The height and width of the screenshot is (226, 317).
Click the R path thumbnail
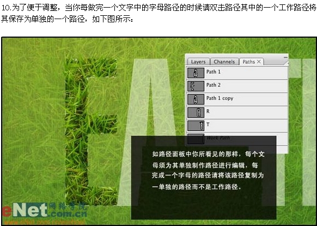click(x=196, y=112)
